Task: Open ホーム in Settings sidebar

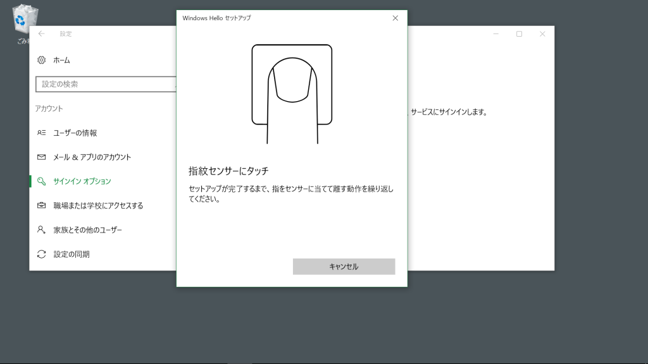Action: click(x=61, y=60)
